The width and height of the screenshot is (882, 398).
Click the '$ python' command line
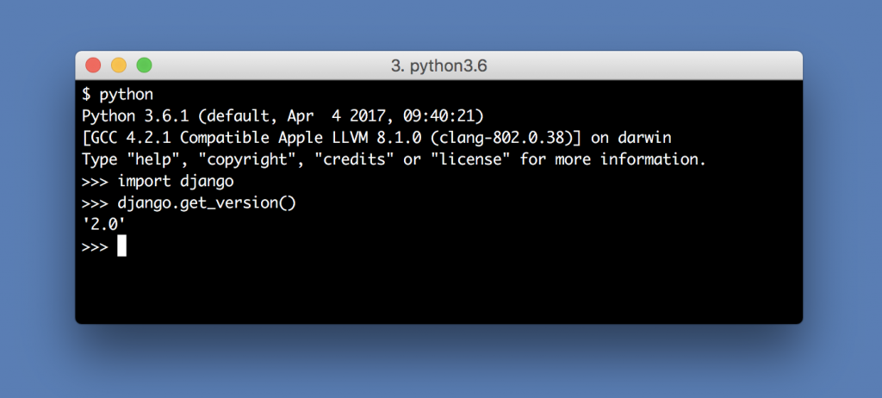coord(117,95)
